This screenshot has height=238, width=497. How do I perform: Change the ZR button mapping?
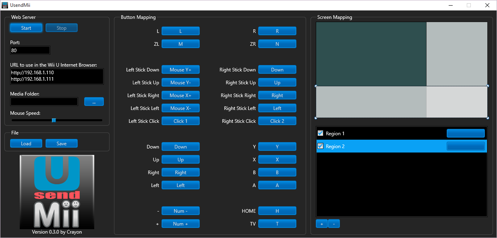coord(277,44)
